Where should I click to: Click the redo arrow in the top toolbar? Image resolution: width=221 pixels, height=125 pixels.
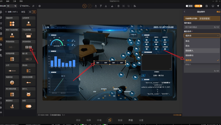click(89, 6)
